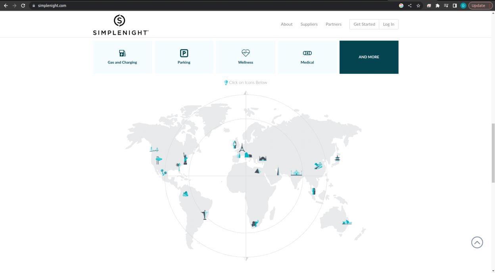495x273 pixels.
Task: Open the About page
Action: tap(286, 24)
